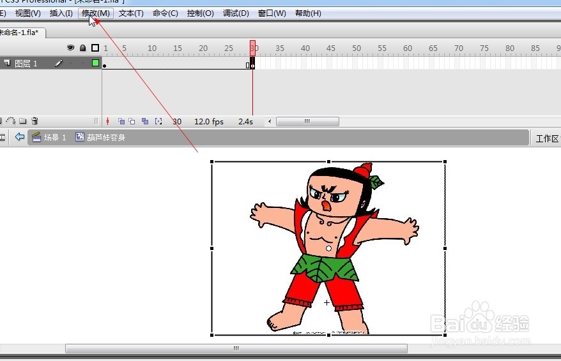Click the eye icon above the layers
Screen dimensions: 561x361
(70, 47)
